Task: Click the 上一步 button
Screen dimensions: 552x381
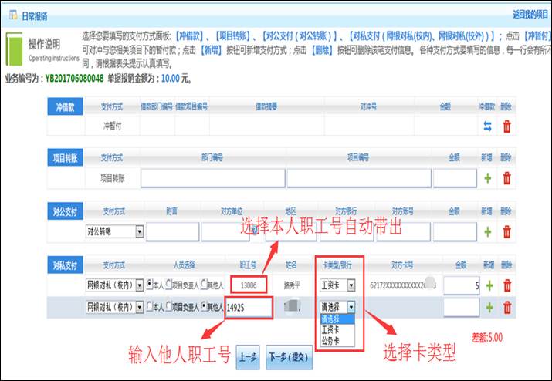Action: coord(247,357)
